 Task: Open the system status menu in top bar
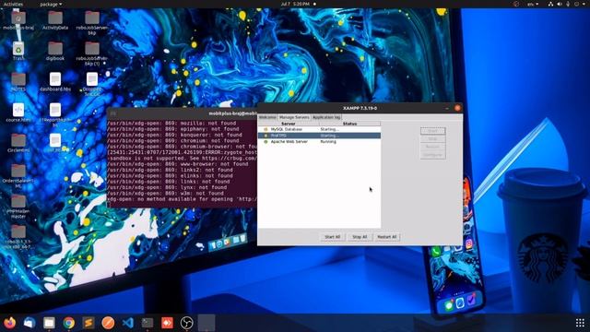point(568,4)
